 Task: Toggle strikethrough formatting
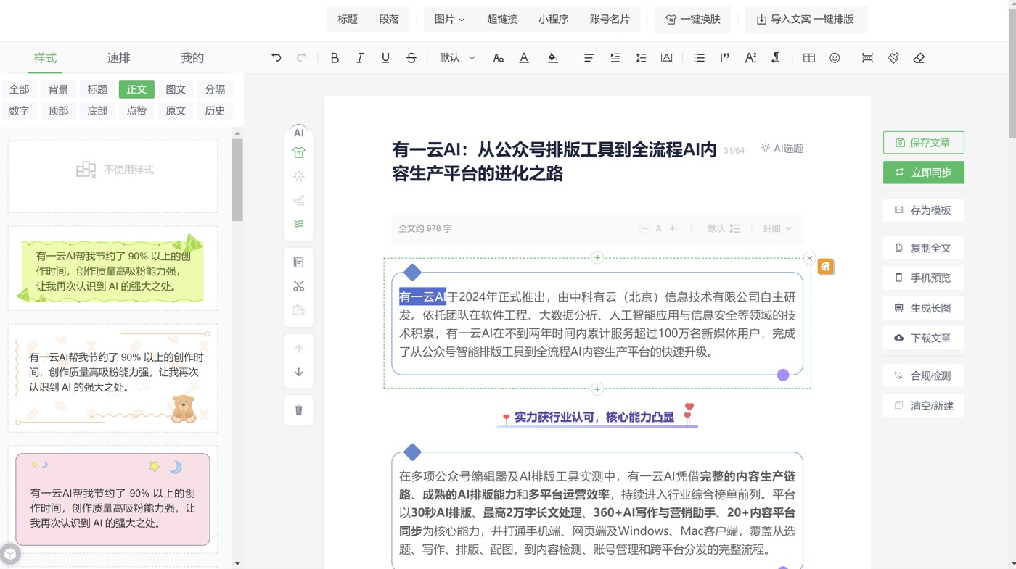411,58
